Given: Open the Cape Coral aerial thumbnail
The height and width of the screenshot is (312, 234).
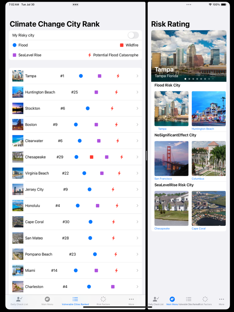Looking at the screenshot, I should click(x=209, y=208).
